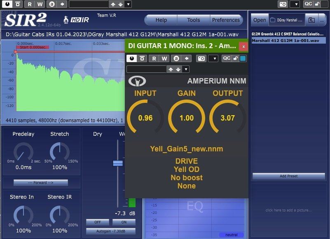Click the Add Preset button
This screenshot has height=239, width=330.
(x=288, y=176)
